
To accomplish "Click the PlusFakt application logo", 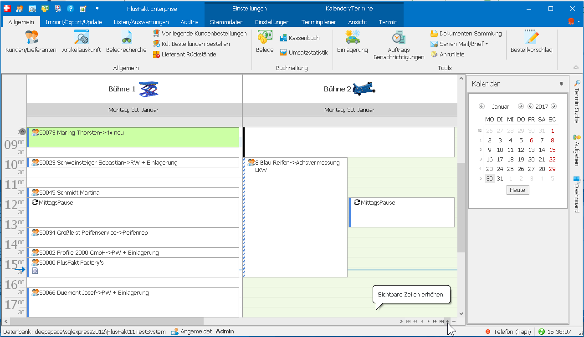I will tap(7, 9).
